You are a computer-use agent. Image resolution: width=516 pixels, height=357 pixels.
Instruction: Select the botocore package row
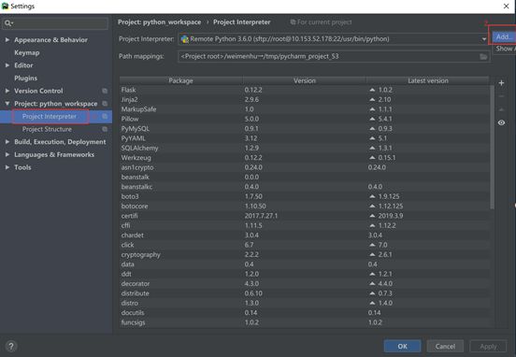305,207
